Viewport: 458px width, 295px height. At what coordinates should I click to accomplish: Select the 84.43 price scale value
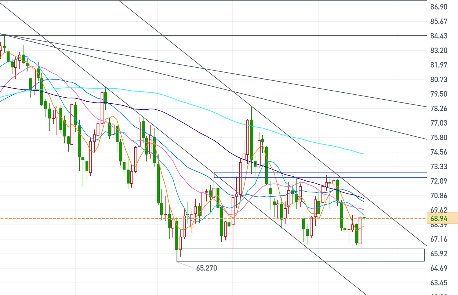[439, 36]
